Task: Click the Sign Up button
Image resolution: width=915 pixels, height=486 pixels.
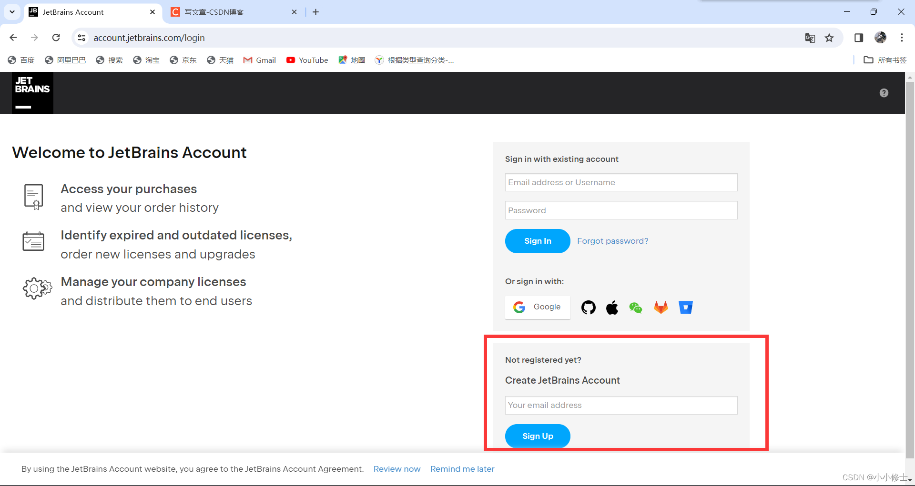Action: tap(538, 436)
